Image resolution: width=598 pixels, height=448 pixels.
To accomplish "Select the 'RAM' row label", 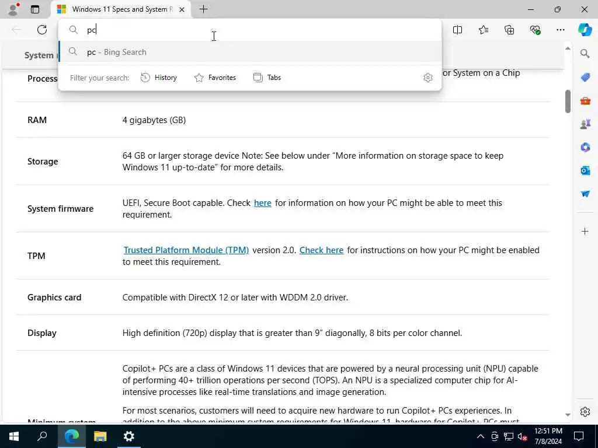I will [x=37, y=120].
